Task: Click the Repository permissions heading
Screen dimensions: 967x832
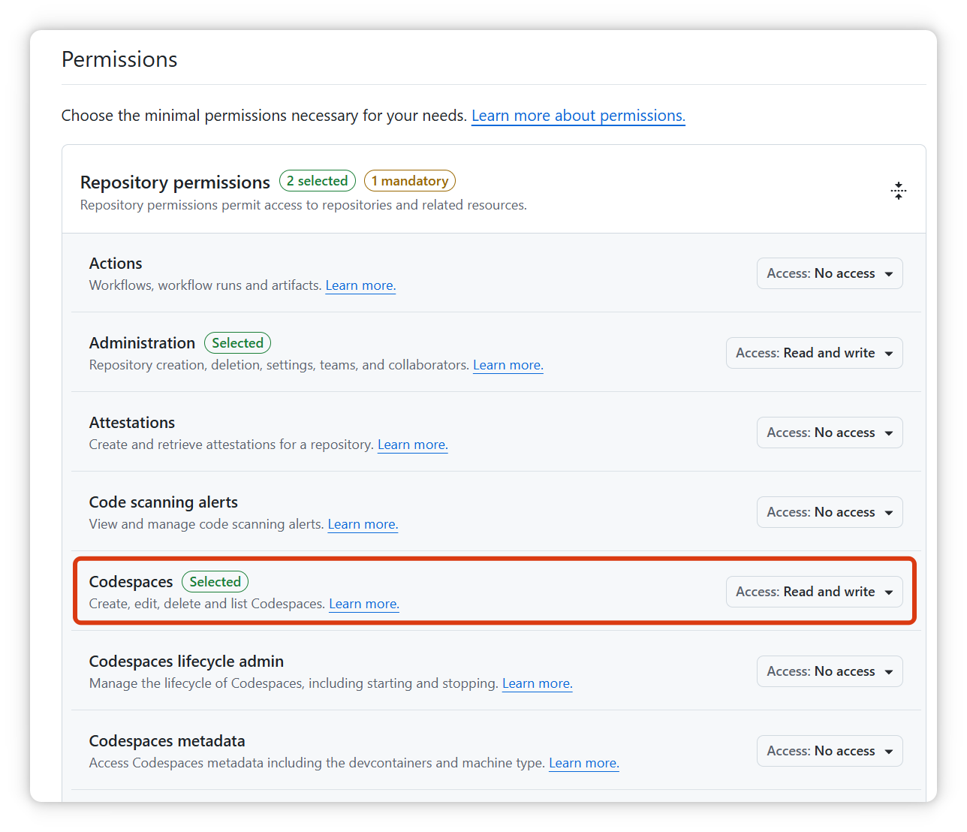Action: point(175,182)
